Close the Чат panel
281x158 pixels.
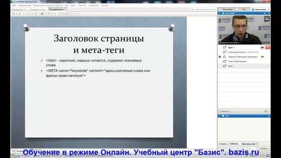[x=269, y=116]
